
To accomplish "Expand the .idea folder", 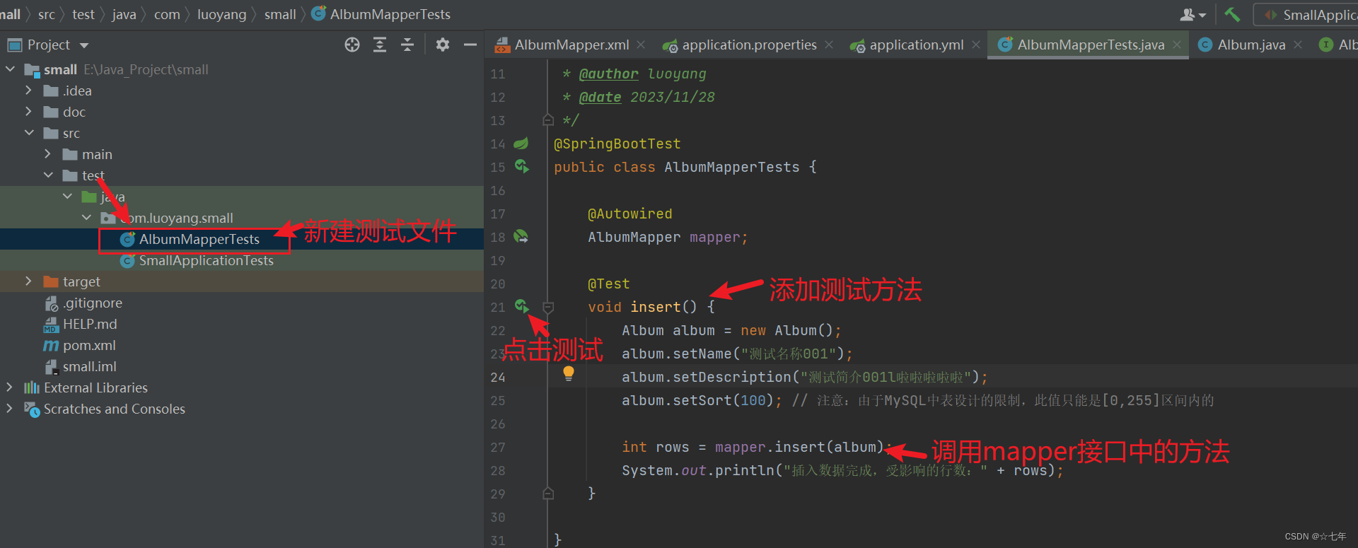I will [x=28, y=91].
